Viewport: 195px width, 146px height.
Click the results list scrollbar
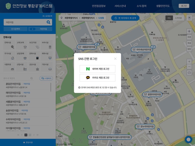[x=51, y=87]
